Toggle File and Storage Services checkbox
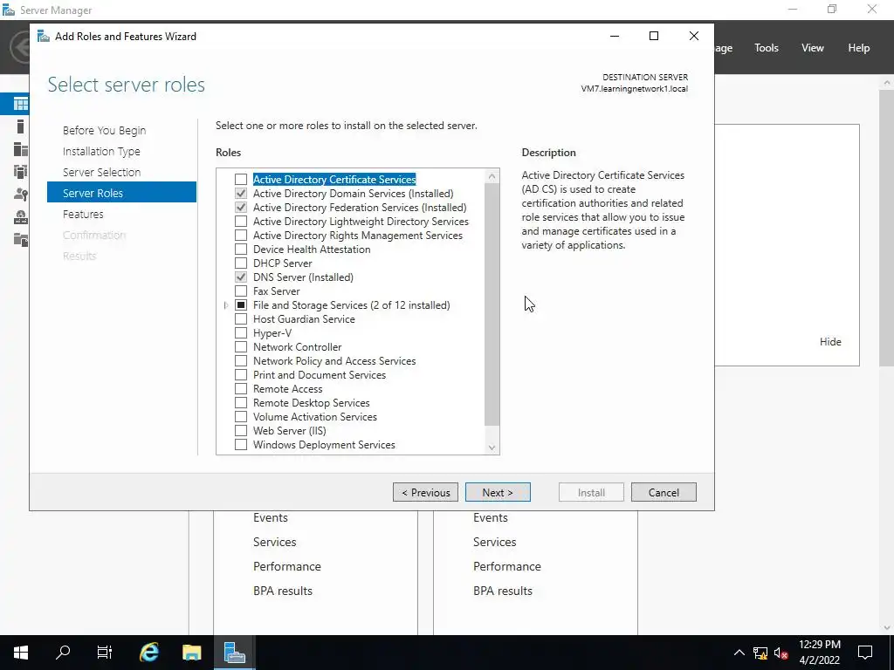 241,305
